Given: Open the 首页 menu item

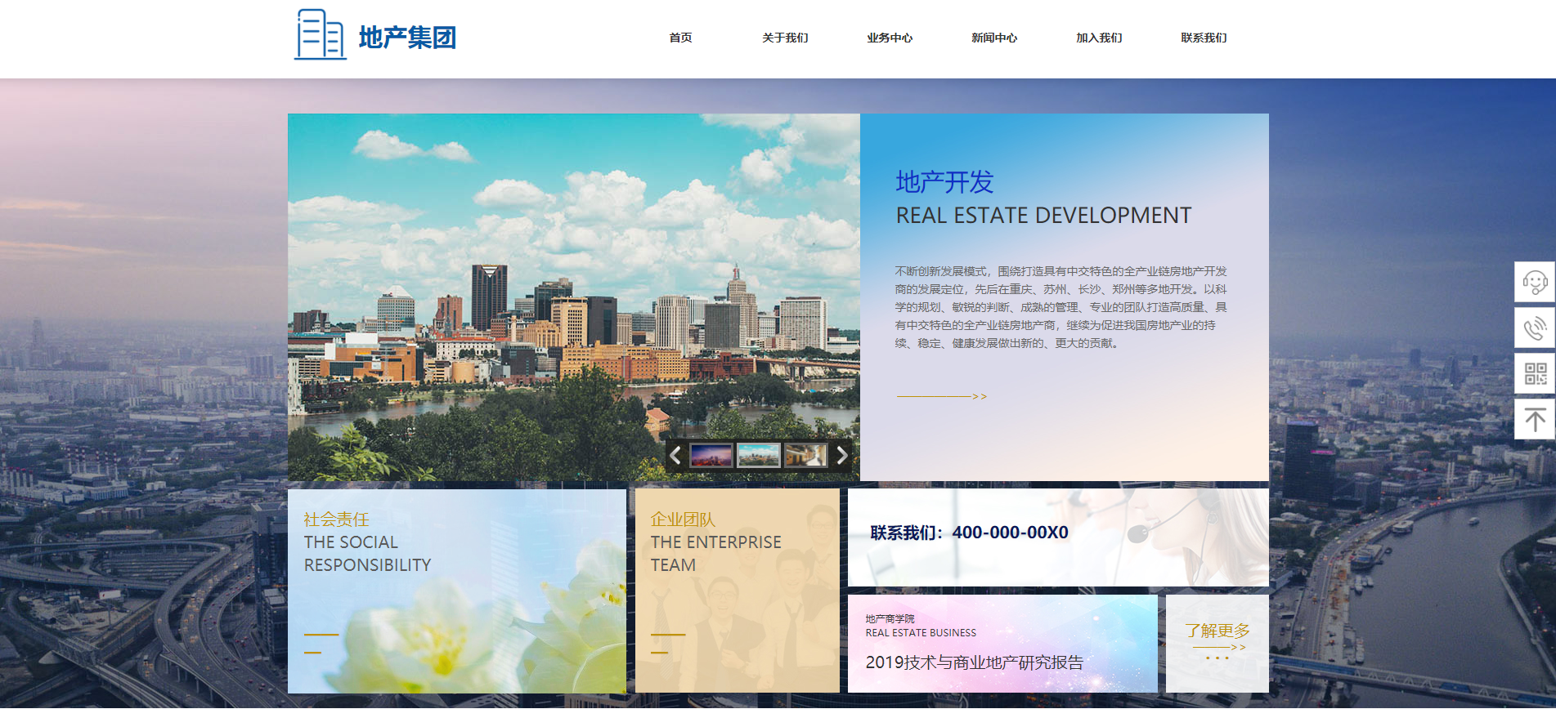Looking at the screenshot, I should click(680, 38).
